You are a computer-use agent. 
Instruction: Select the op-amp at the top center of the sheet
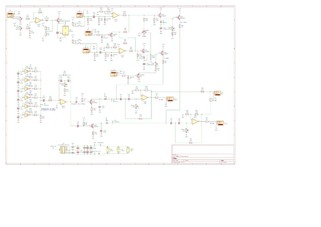(116, 15)
